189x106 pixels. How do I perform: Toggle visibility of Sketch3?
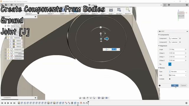(x=11, y=47)
